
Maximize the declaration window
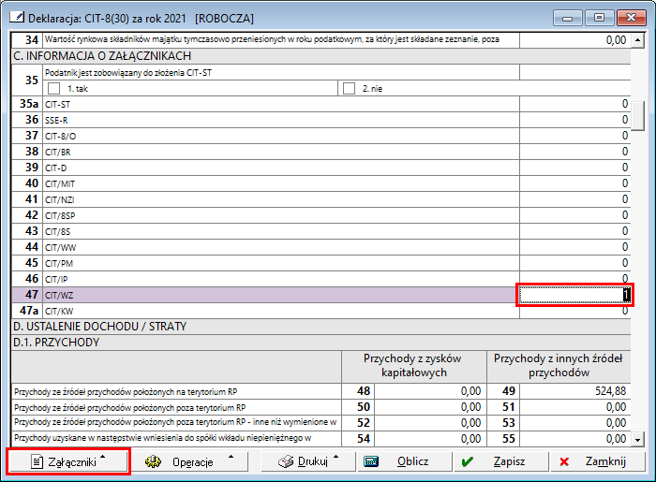(x=600, y=17)
